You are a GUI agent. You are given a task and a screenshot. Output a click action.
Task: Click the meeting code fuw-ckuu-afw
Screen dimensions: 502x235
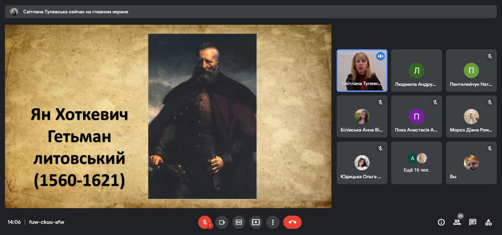click(47, 222)
